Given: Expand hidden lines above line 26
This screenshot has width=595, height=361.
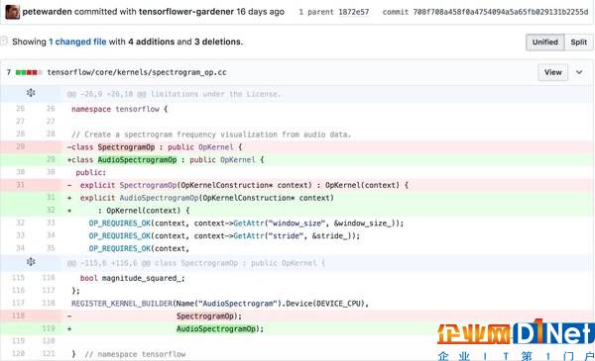Looking at the screenshot, I should pos(31,93).
